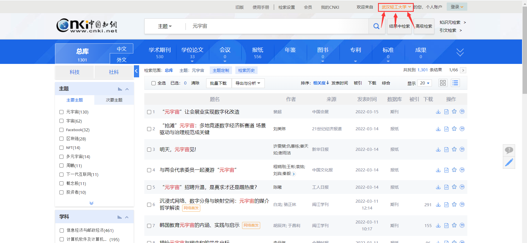This screenshot has width=527, height=243.
Task: Select checkbox for result 6
Action: [149, 205]
